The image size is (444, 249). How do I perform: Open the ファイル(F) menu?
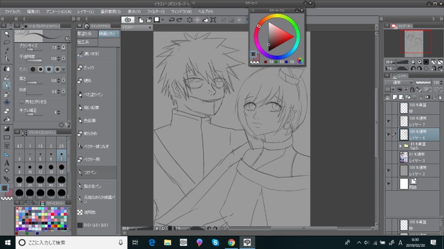(x=12, y=12)
